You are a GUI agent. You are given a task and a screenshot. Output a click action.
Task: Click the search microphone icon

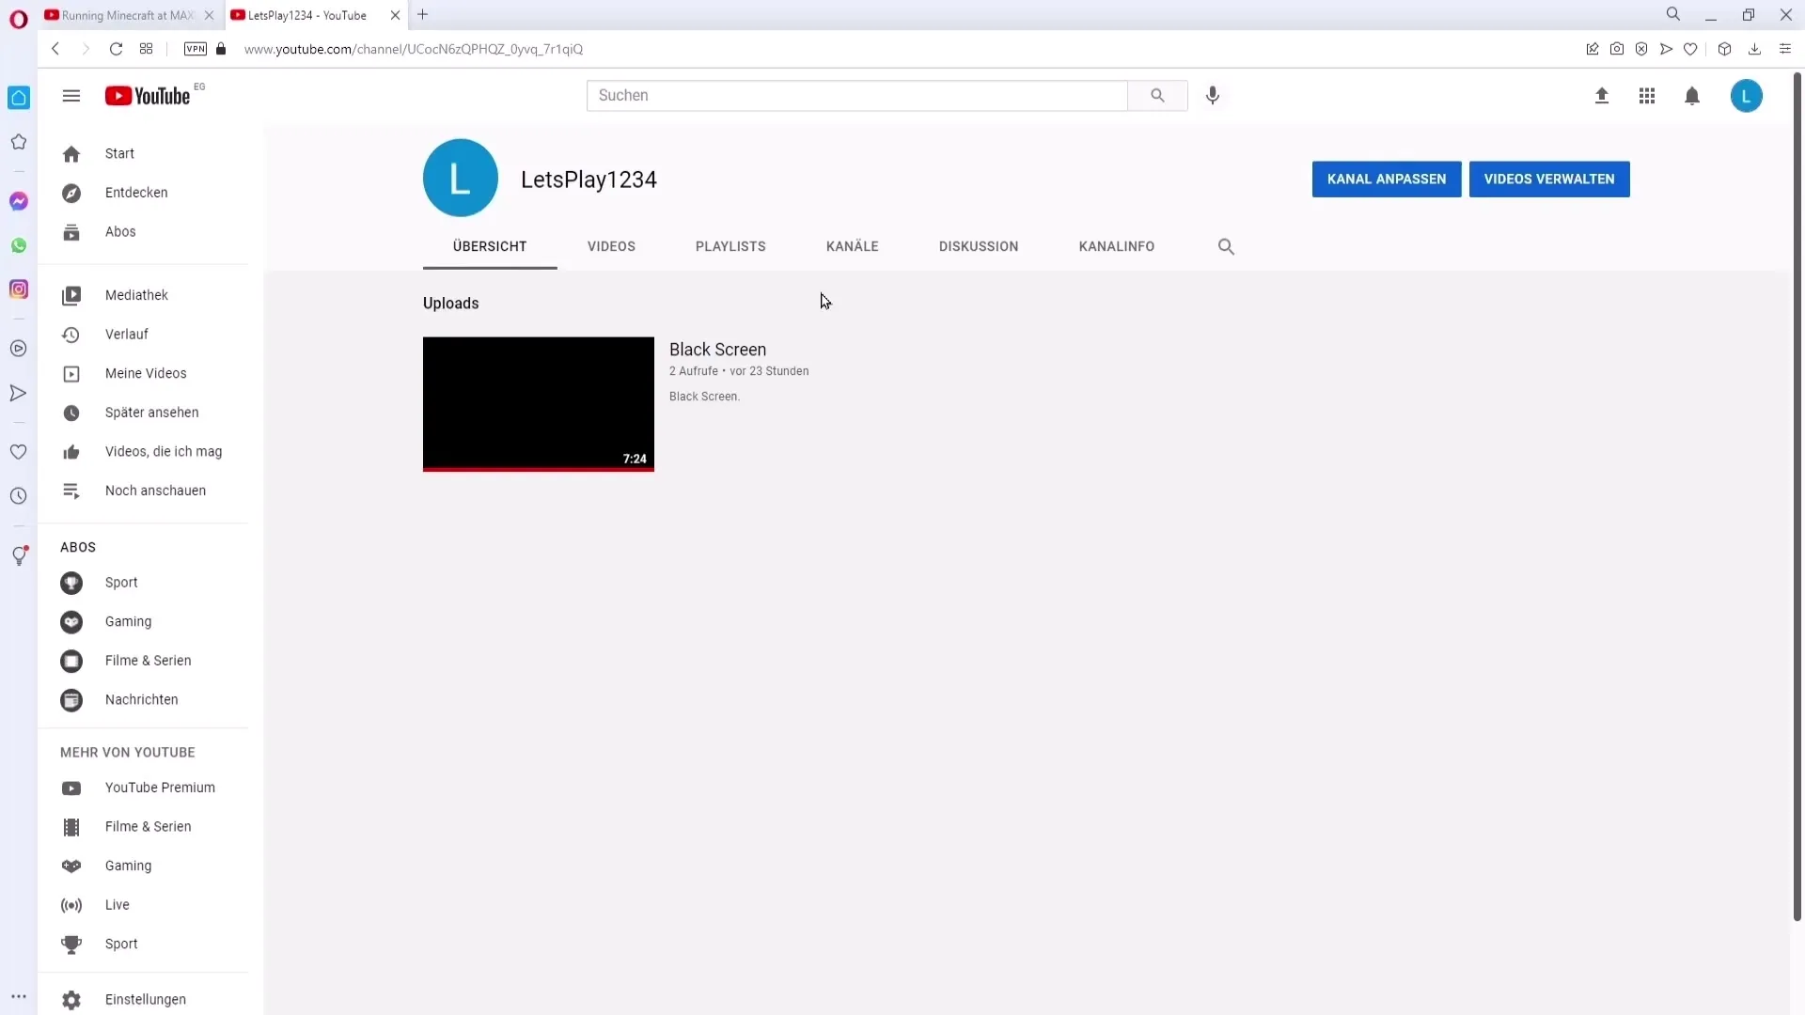point(1214,96)
